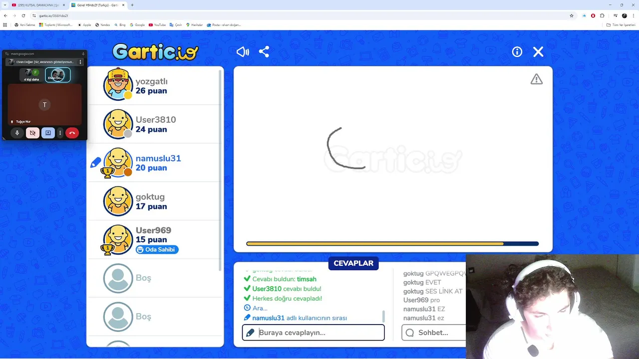Click the share room icon

264,52
